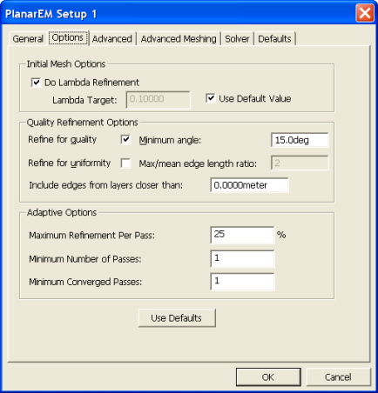Disable Refine for quality checkbox

point(125,140)
